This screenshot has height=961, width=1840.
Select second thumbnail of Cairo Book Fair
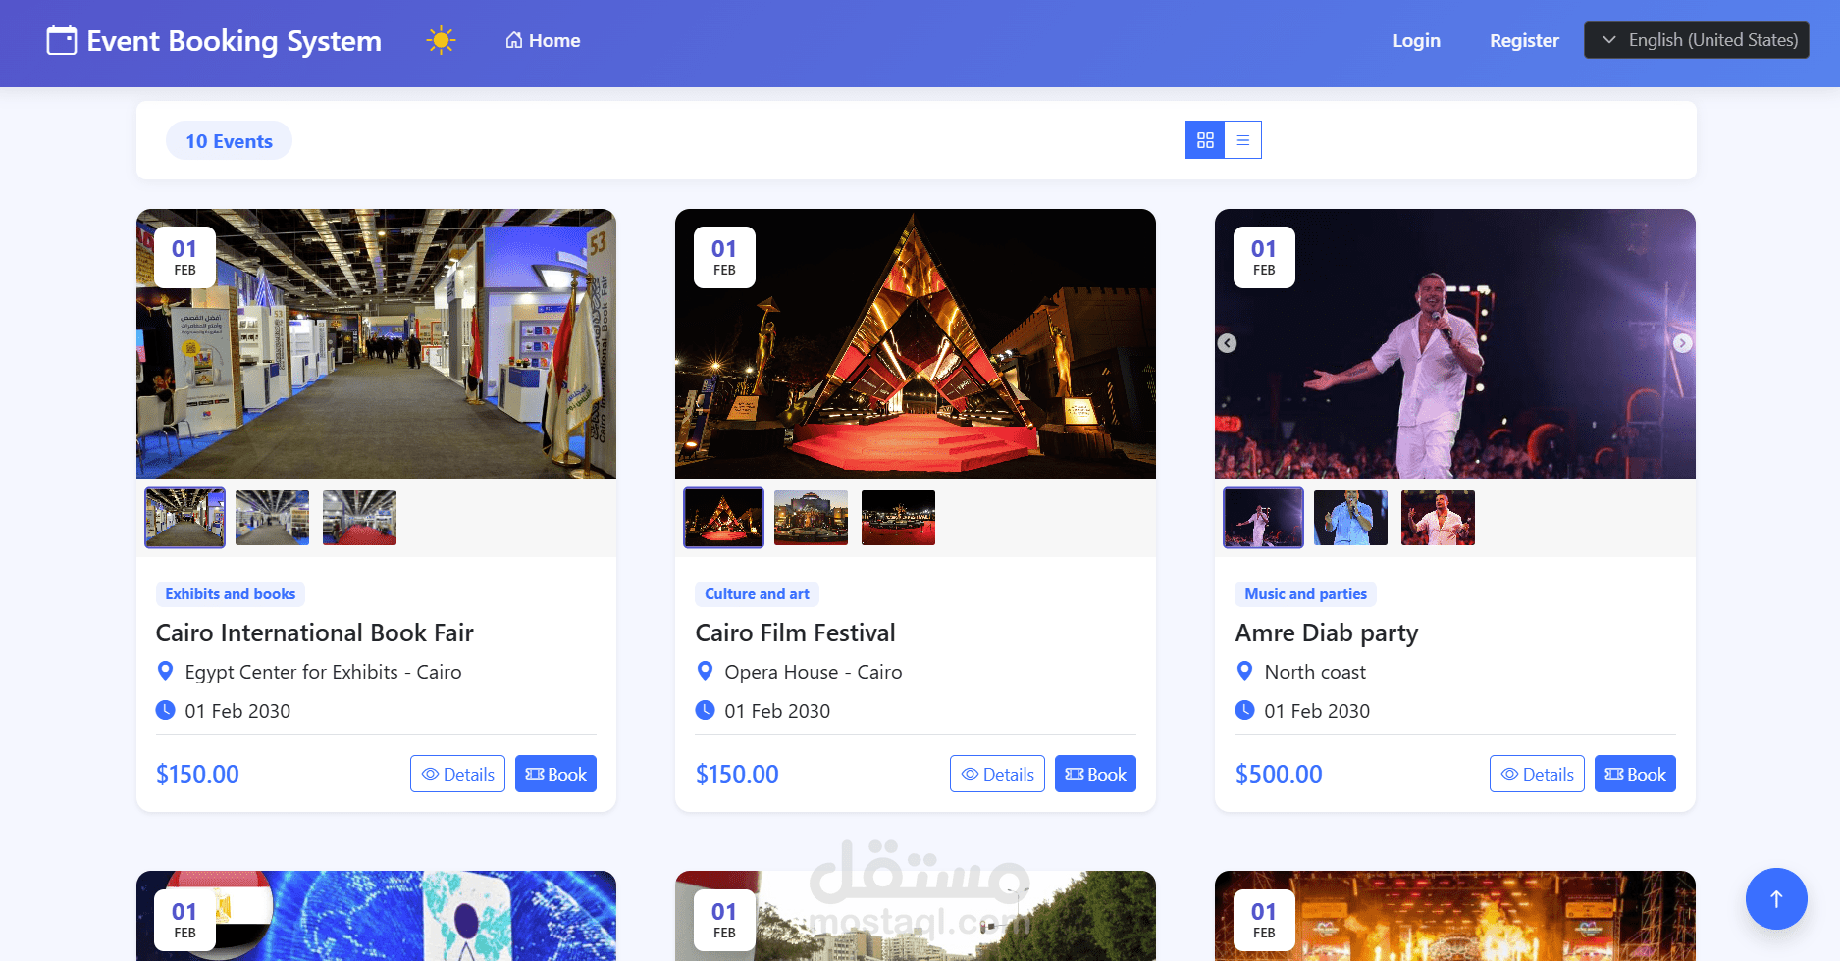point(272,518)
